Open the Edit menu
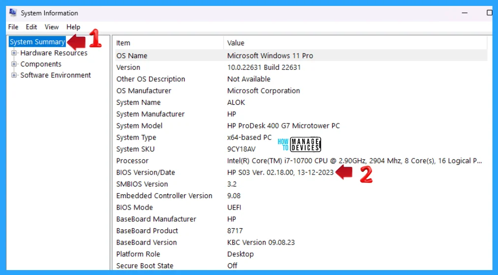 (31, 27)
